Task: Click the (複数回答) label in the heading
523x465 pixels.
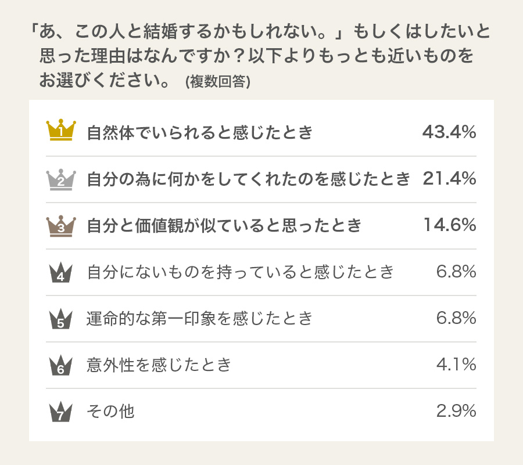Action: click(218, 82)
